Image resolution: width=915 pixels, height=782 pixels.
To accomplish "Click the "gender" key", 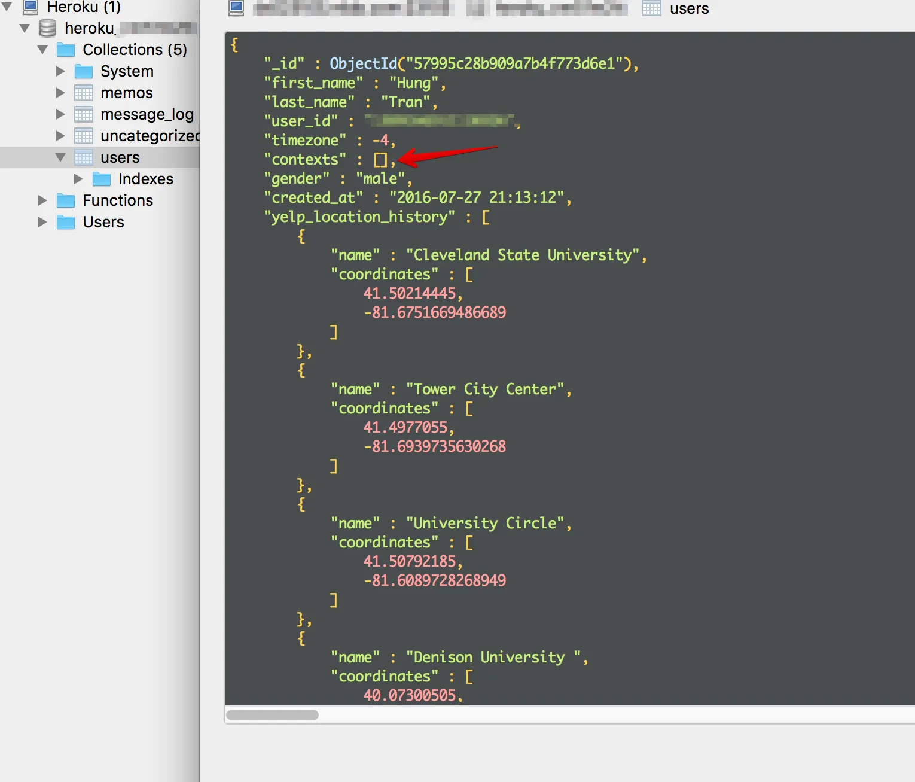I will click(x=297, y=178).
